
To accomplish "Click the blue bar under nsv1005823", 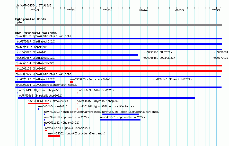I will coord(77,55).
